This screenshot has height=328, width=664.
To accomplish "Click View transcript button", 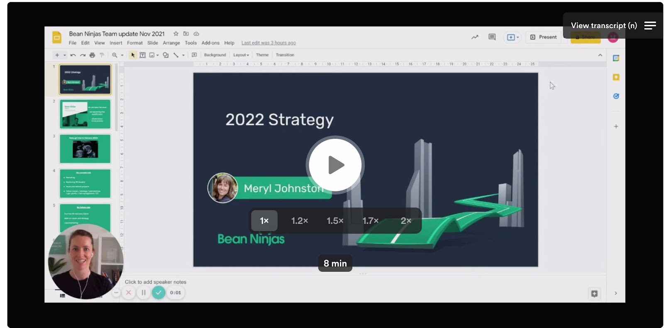I will click(613, 26).
